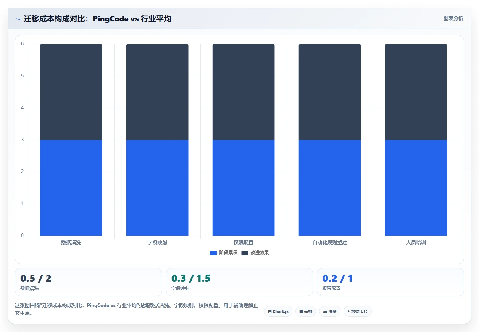479x332 pixels.
Task: Click the 权限配置 dark bar segment
Action: pyautogui.click(x=244, y=92)
